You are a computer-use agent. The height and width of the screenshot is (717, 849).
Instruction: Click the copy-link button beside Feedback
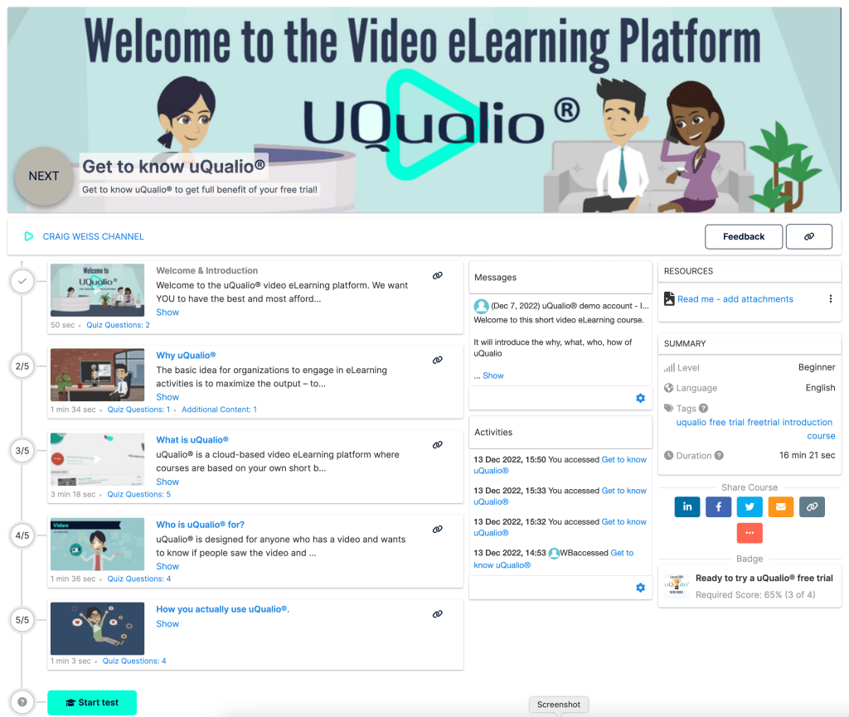pos(808,237)
